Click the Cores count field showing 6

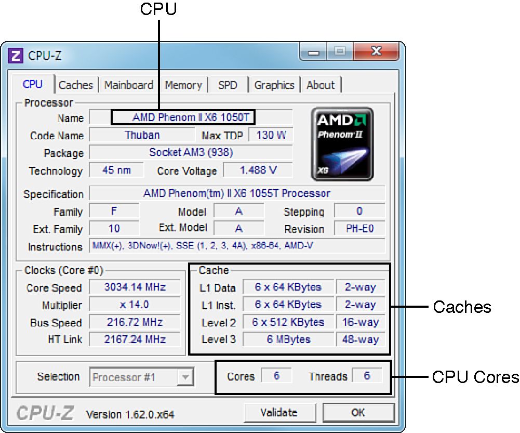pos(277,376)
